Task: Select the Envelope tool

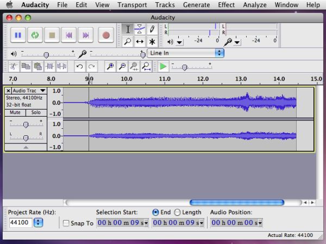Action: click(x=140, y=29)
